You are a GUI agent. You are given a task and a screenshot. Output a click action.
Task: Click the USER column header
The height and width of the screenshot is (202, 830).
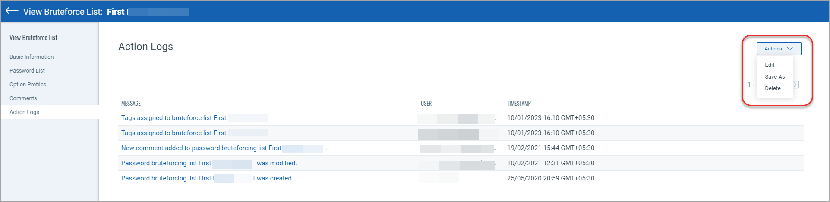426,104
